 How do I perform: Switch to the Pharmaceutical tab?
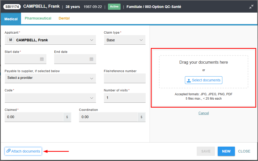click(38, 18)
